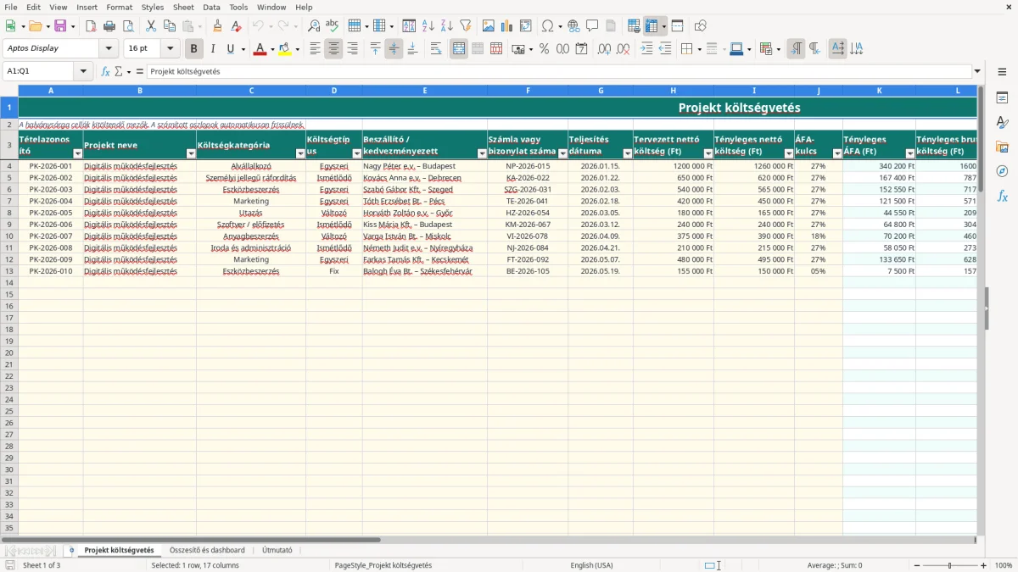Open the Borders dropdown arrow

tap(698, 49)
